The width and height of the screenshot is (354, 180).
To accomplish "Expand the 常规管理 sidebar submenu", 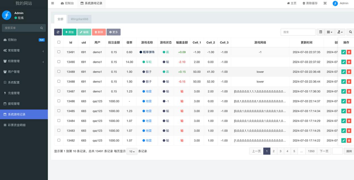I will pos(24,50).
